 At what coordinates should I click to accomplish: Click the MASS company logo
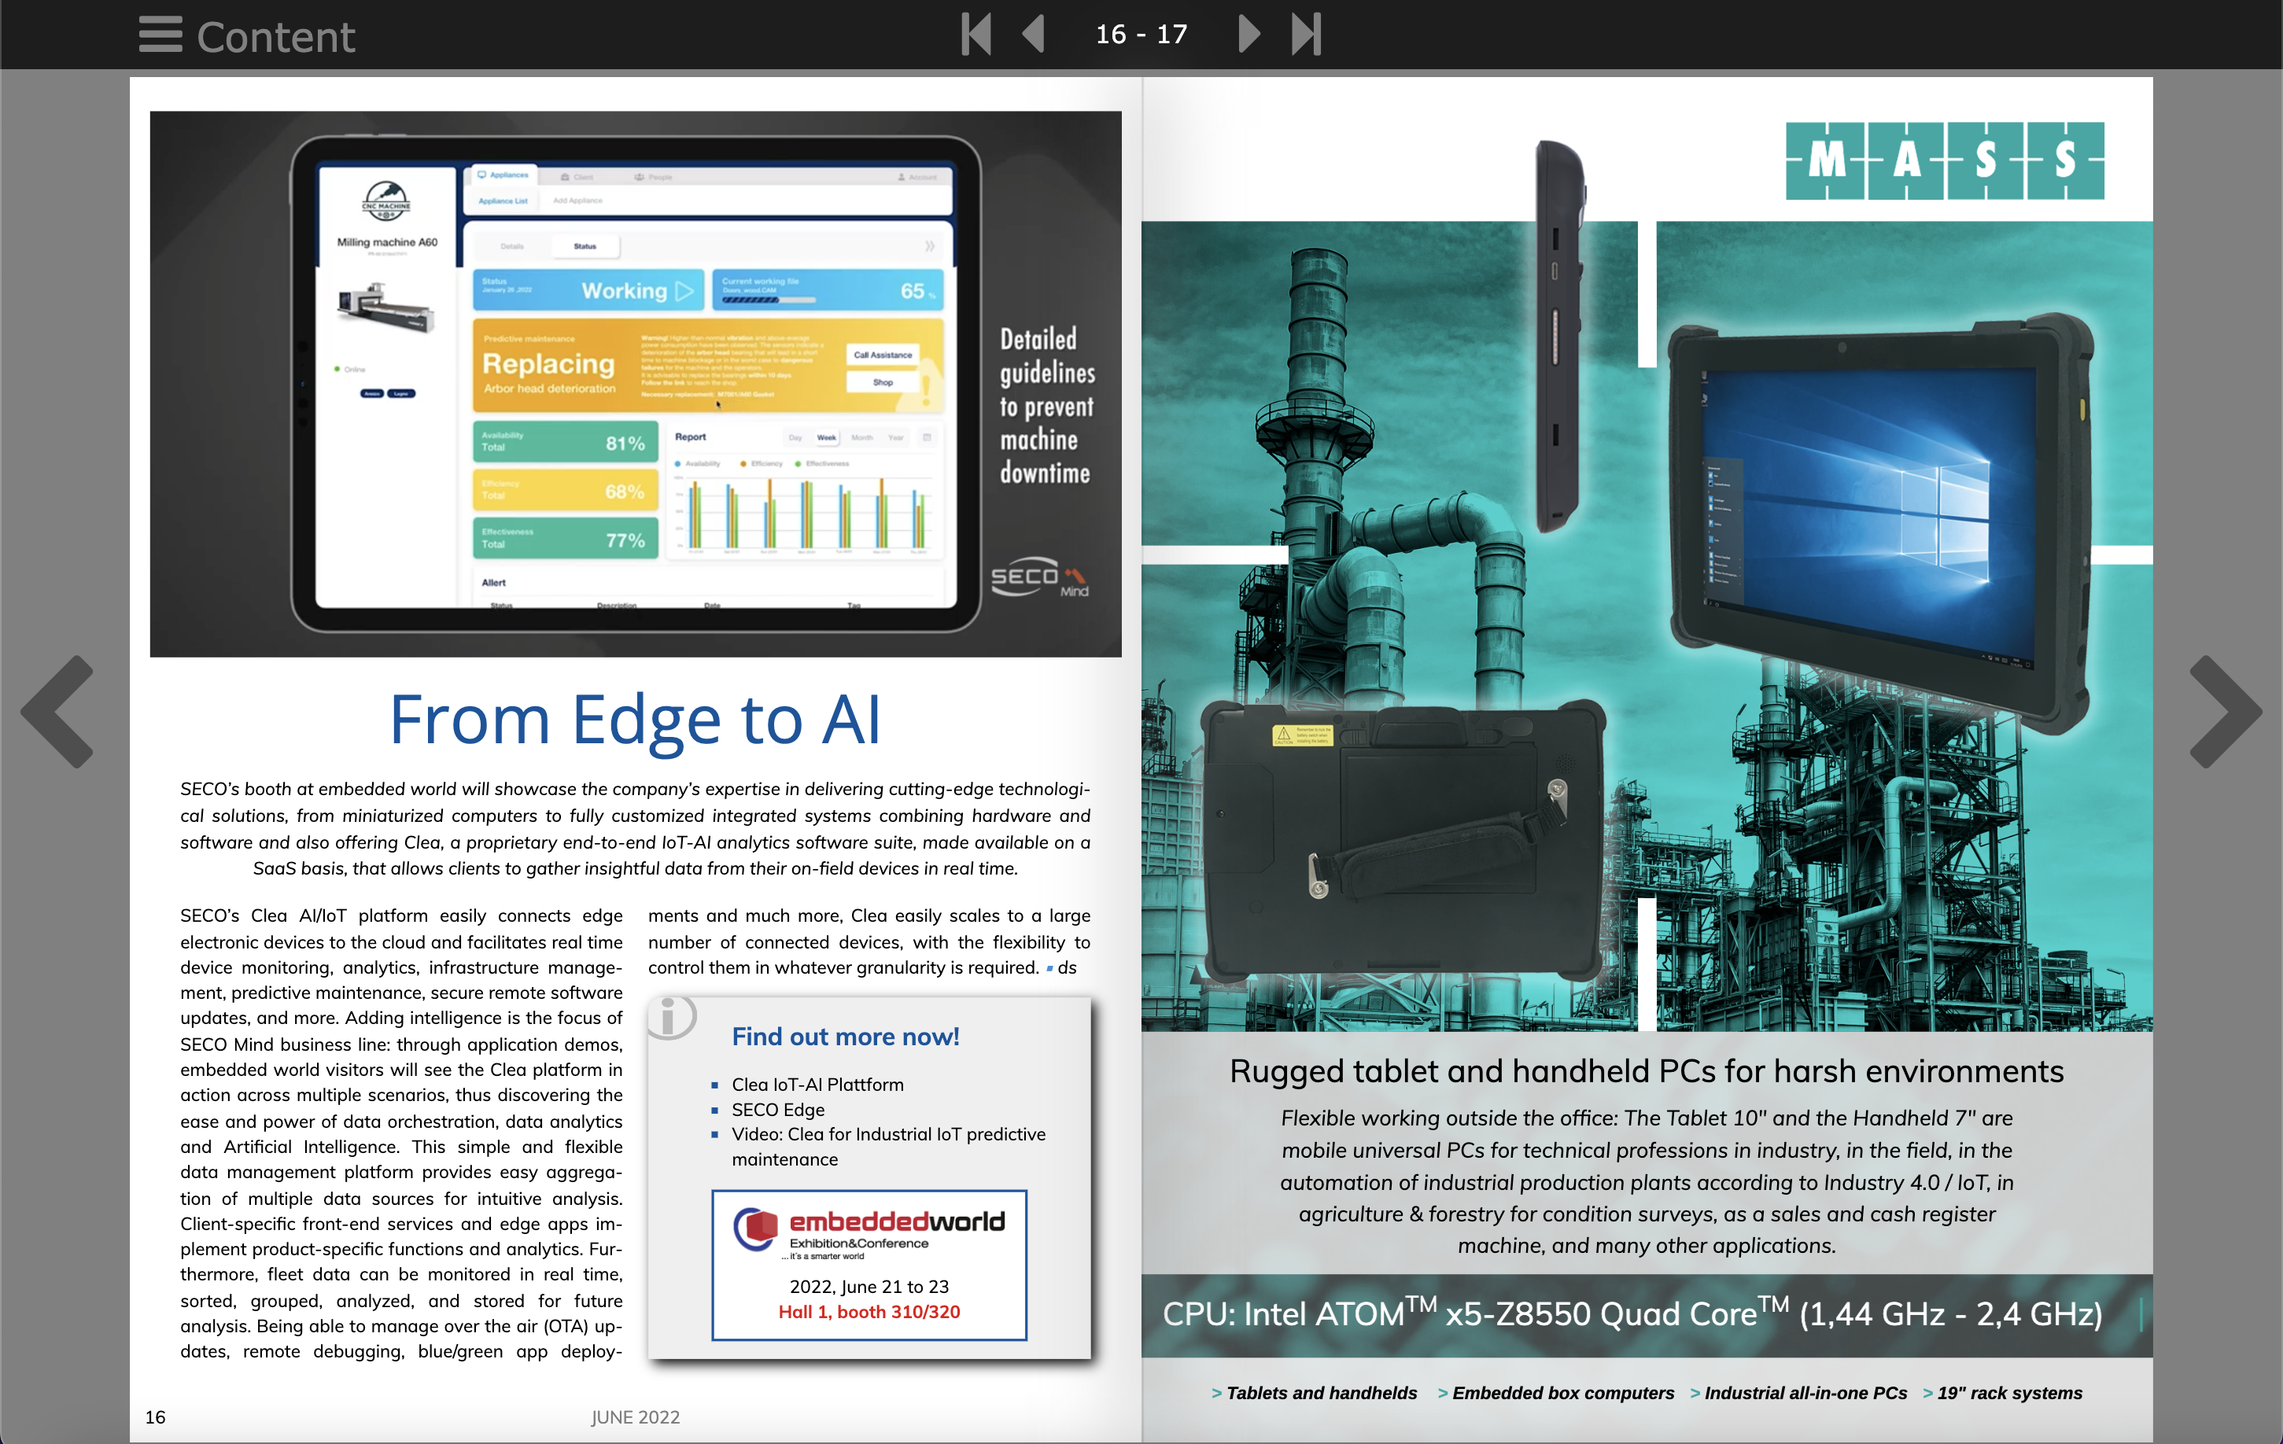pyautogui.click(x=1945, y=160)
